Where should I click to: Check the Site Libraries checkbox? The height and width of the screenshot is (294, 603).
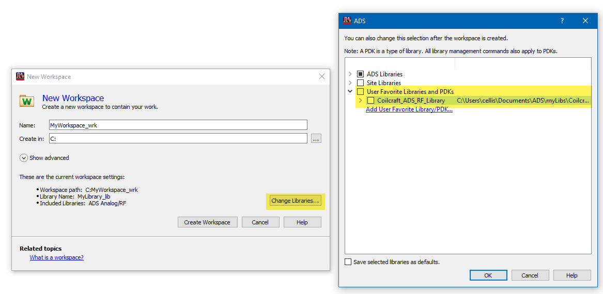360,83
